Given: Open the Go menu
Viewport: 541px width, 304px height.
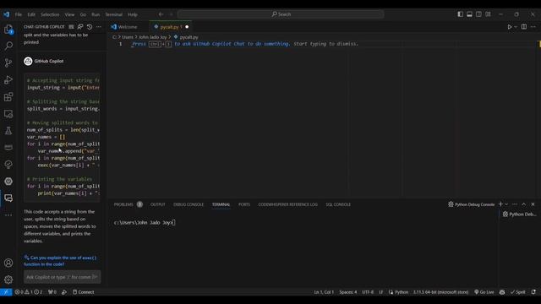Looking at the screenshot, I should pos(83,14).
